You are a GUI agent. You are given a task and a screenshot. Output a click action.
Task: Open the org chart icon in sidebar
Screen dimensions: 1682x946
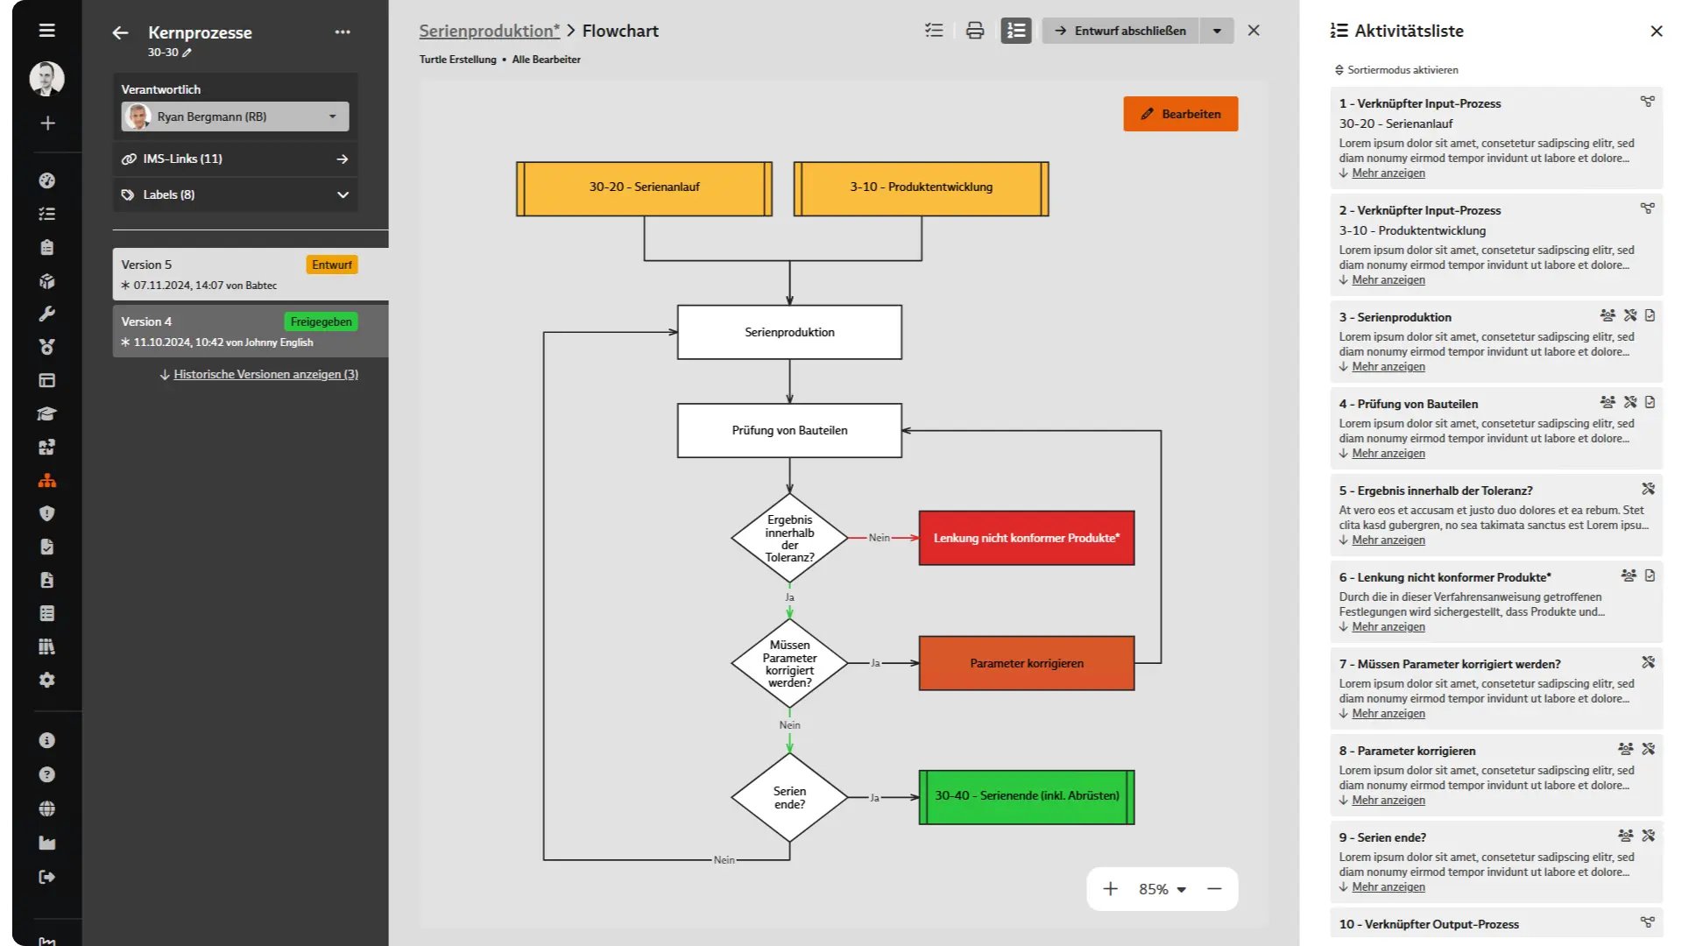(x=47, y=481)
